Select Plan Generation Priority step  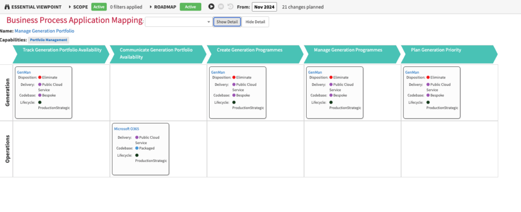pyautogui.click(x=449, y=54)
